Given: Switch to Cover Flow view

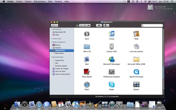Looking at the screenshot, I should coord(89,26).
